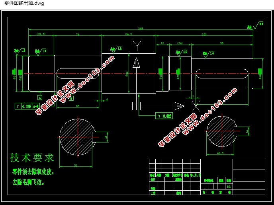The height and width of the screenshot is (205, 274).
Task: Select the small offset dimension 4
Action: pos(107,100)
